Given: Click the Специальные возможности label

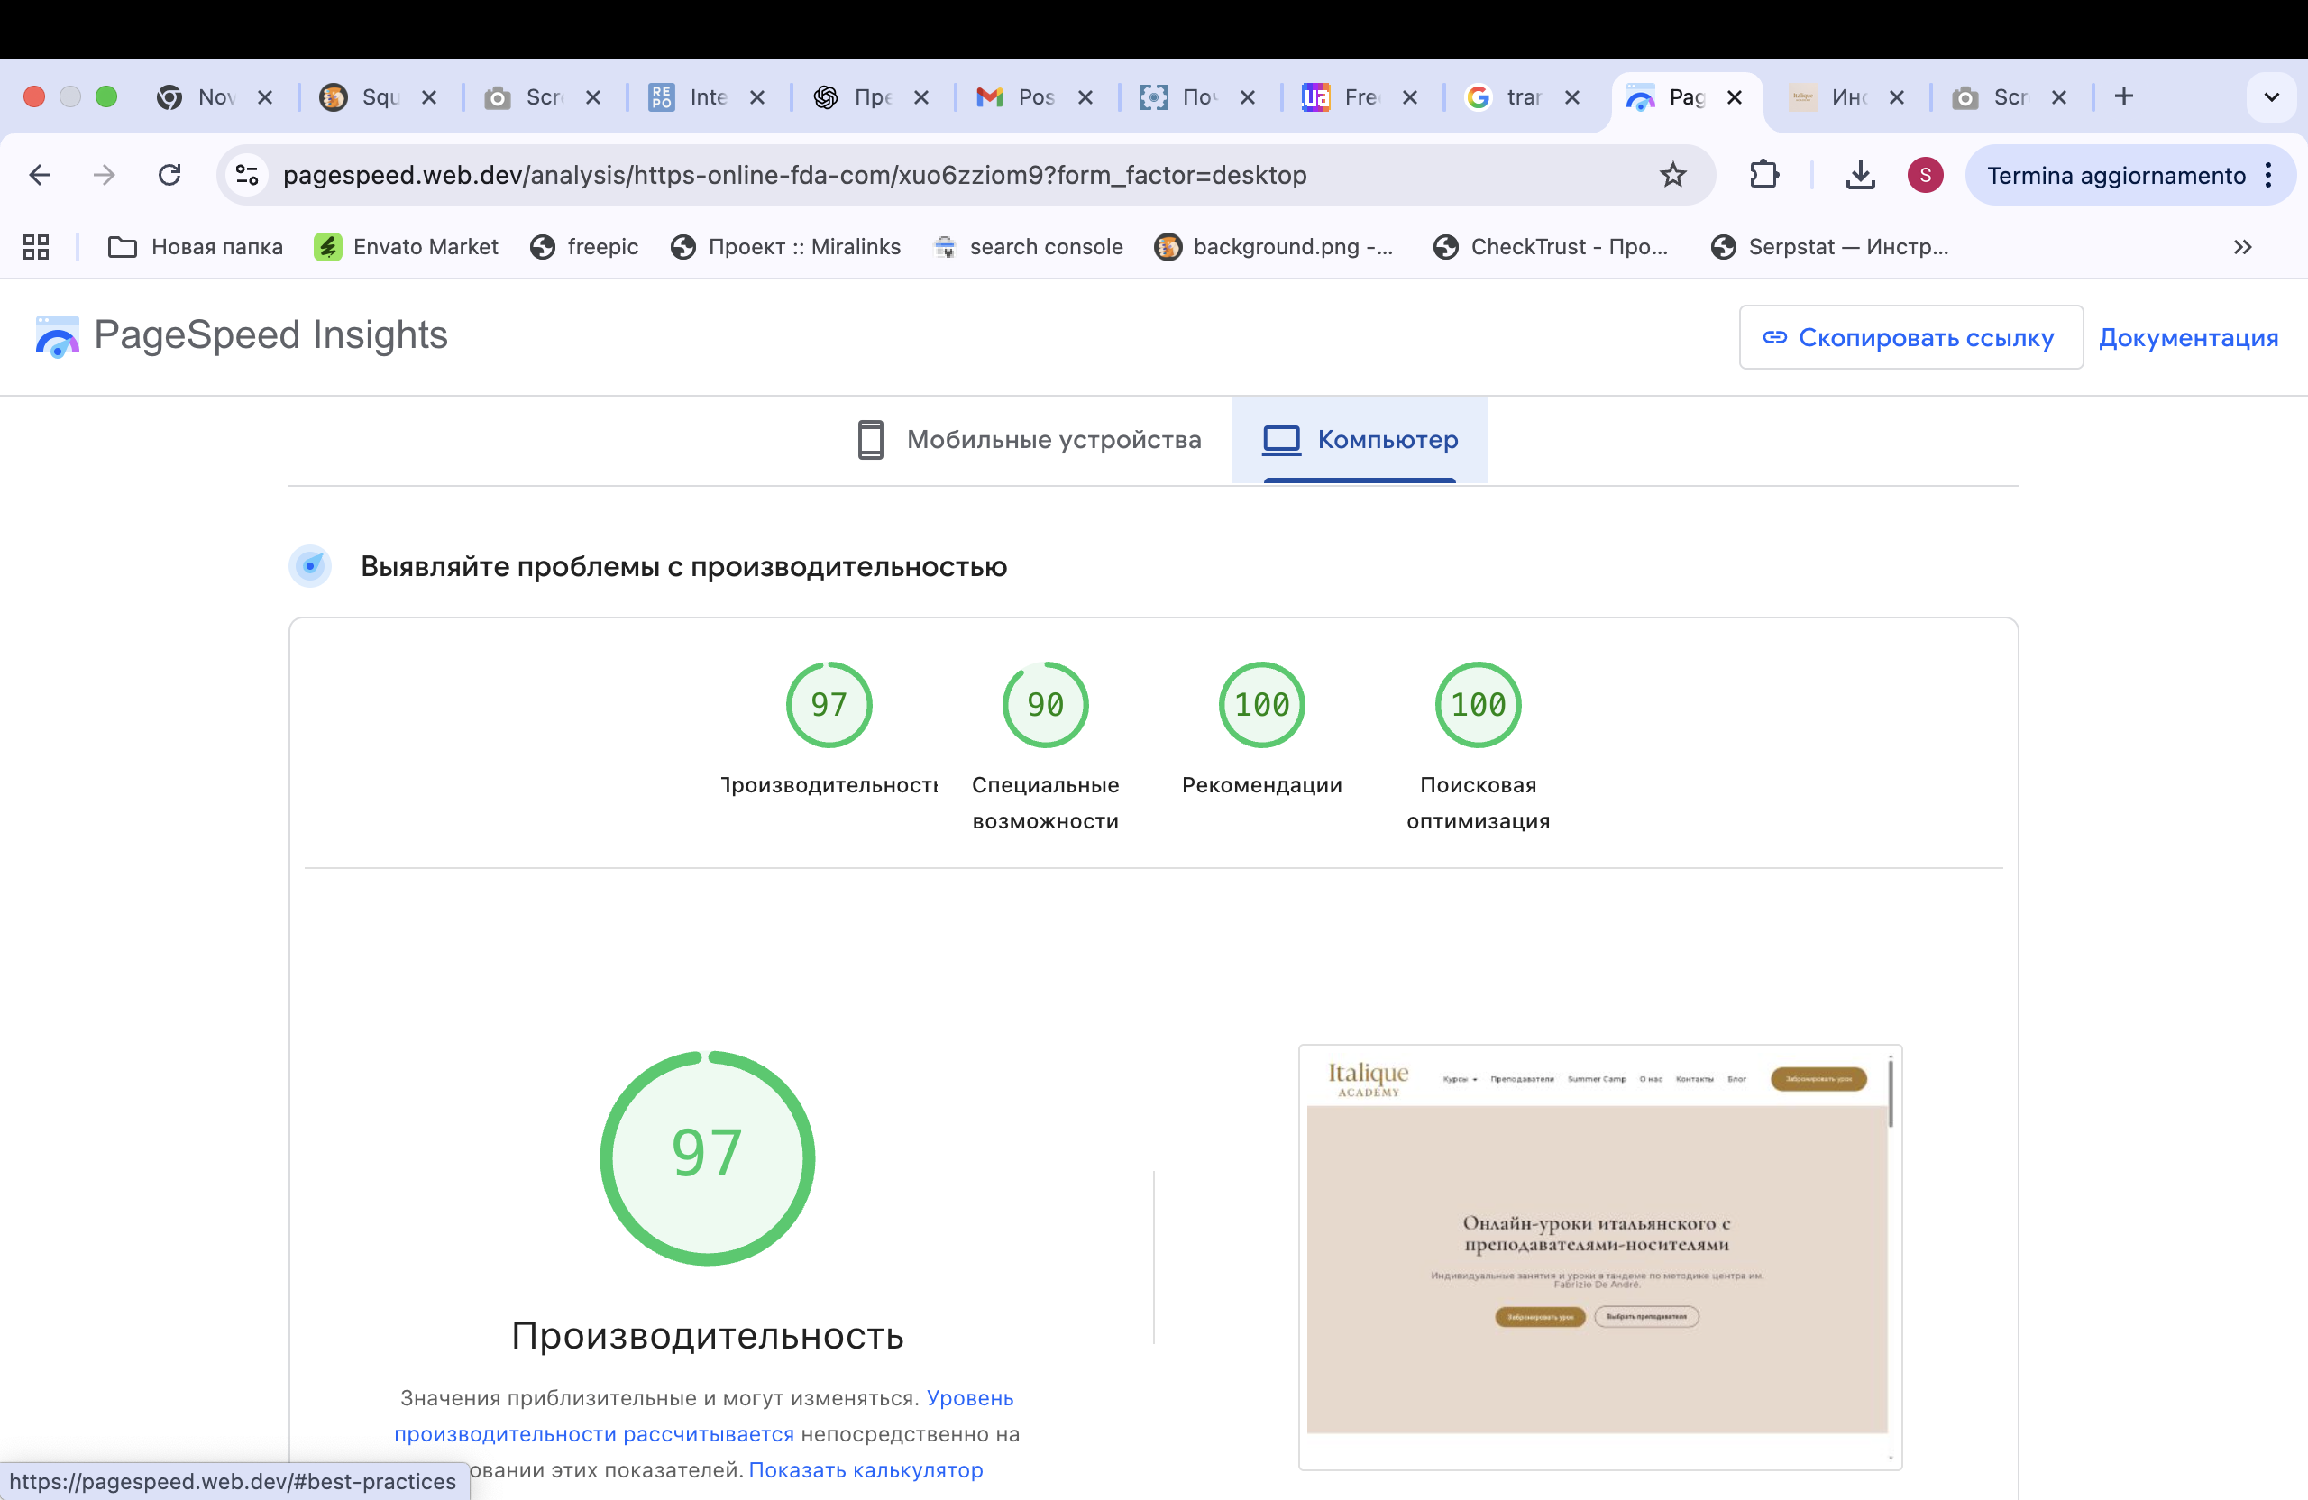Looking at the screenshot, I should 1046,803.
